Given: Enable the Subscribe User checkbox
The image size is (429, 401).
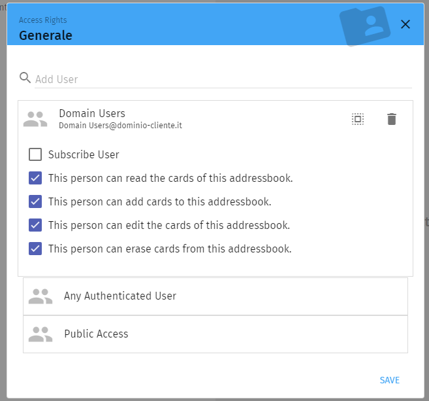Looking at the screenshot, I should [35, 155].
